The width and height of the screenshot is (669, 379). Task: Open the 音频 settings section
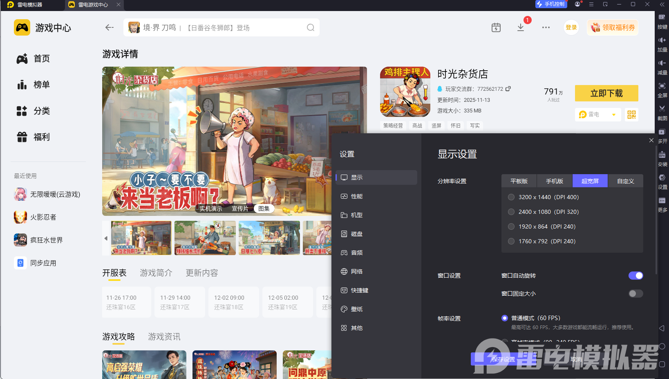pos(376,253)
